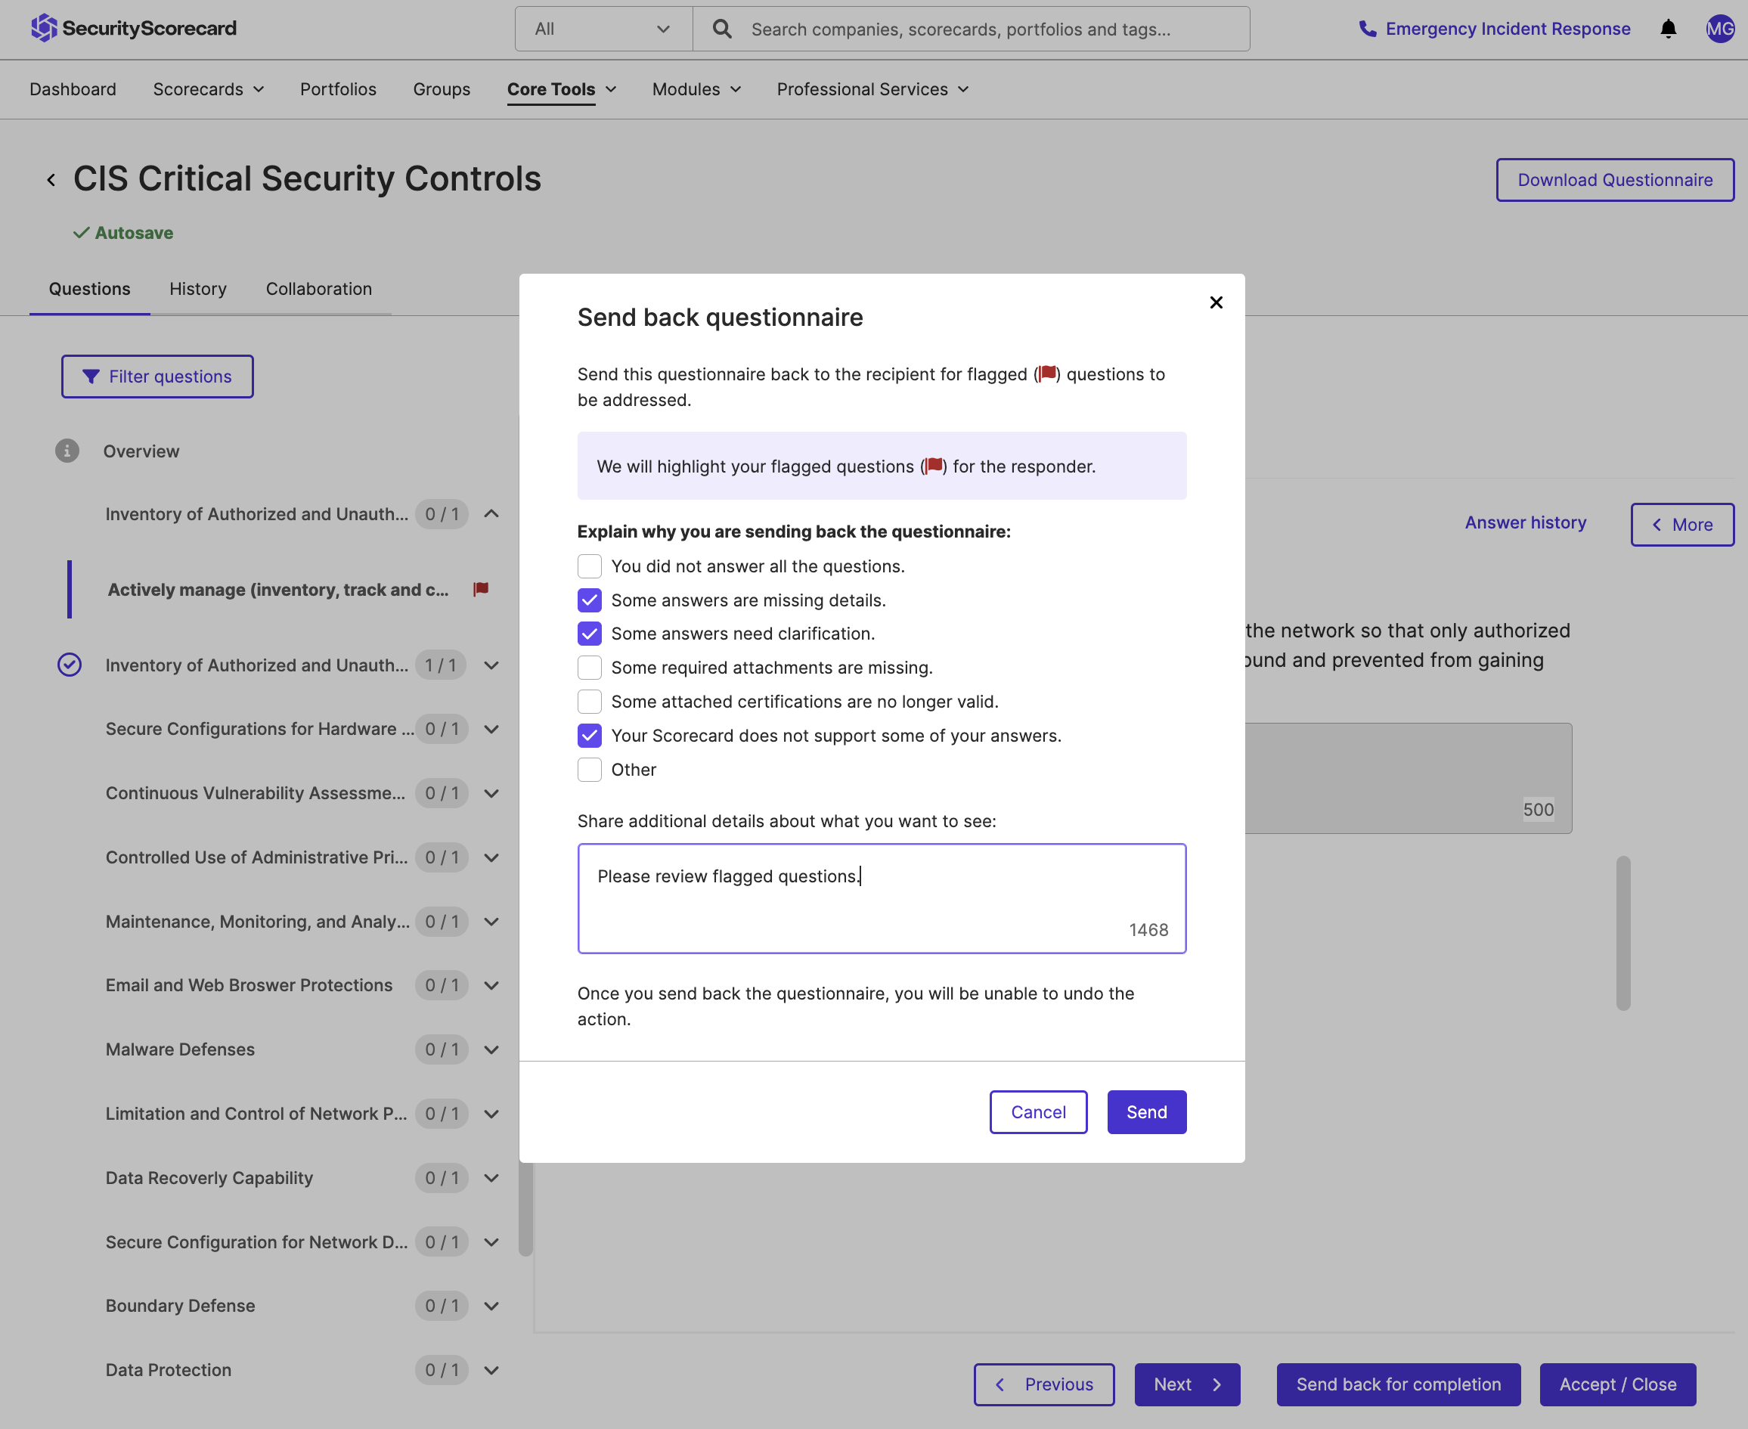Click the completed checkmark circle icon in the sidebar
The height and width of the screenshot is (1429, 1748).
point(69,665)
